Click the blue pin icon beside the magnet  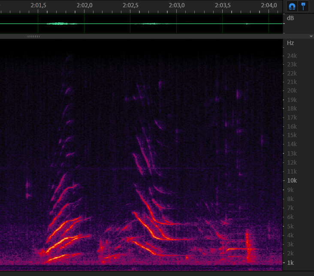[x=303, y=6]
